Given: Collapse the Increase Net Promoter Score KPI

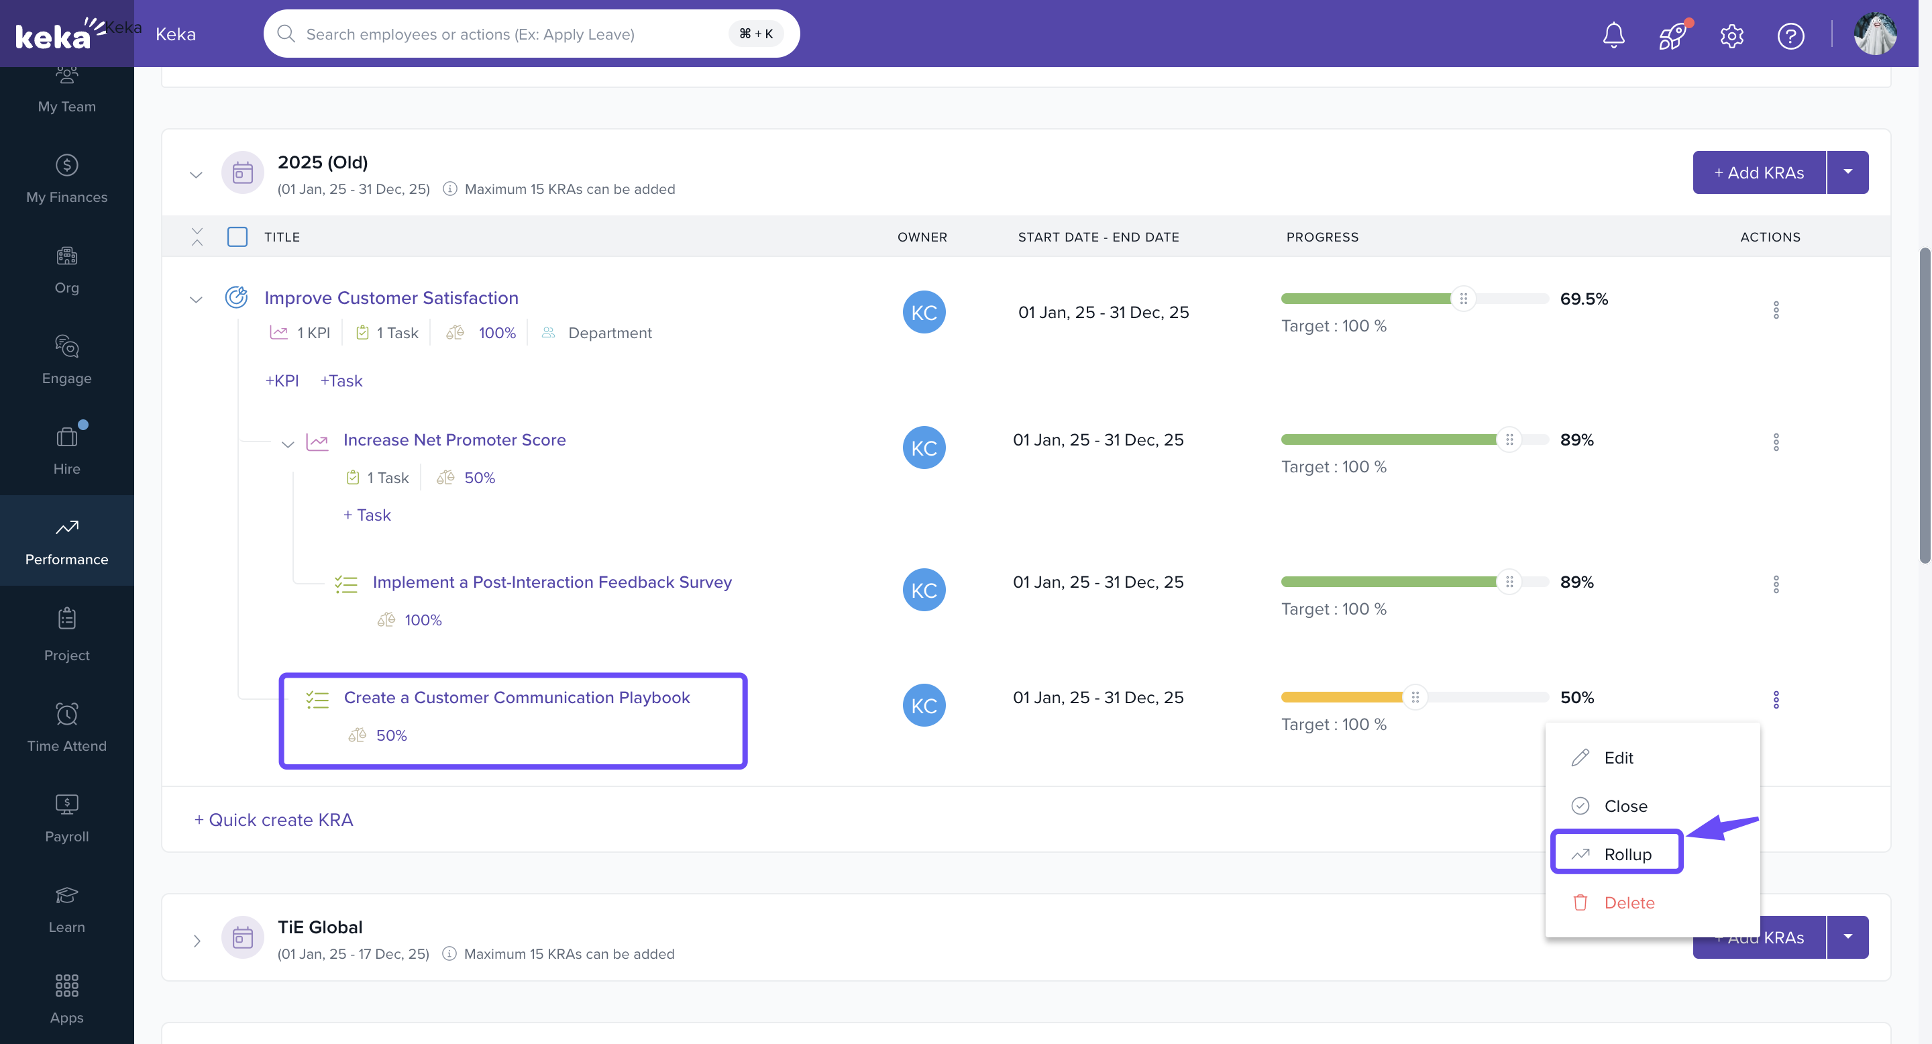Looking at the screenshot, I should pos(287,443).
